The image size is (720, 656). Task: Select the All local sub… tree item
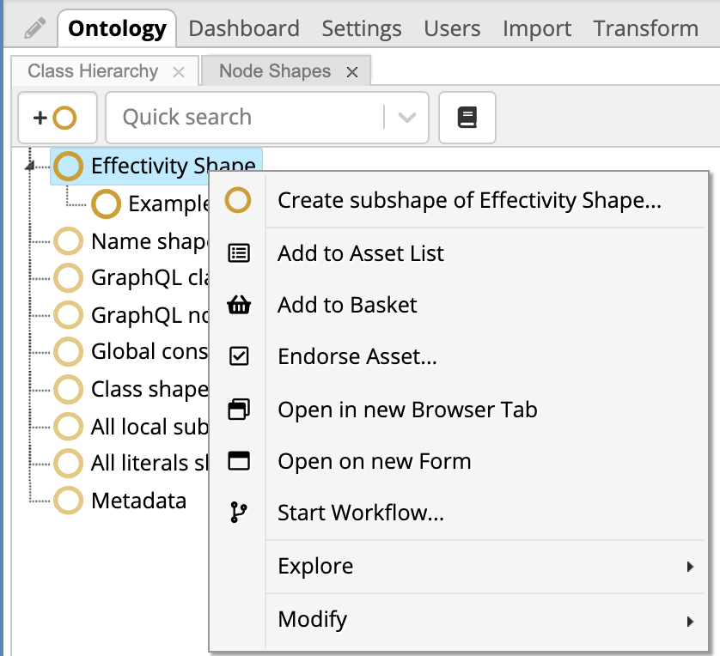(149, 427)
